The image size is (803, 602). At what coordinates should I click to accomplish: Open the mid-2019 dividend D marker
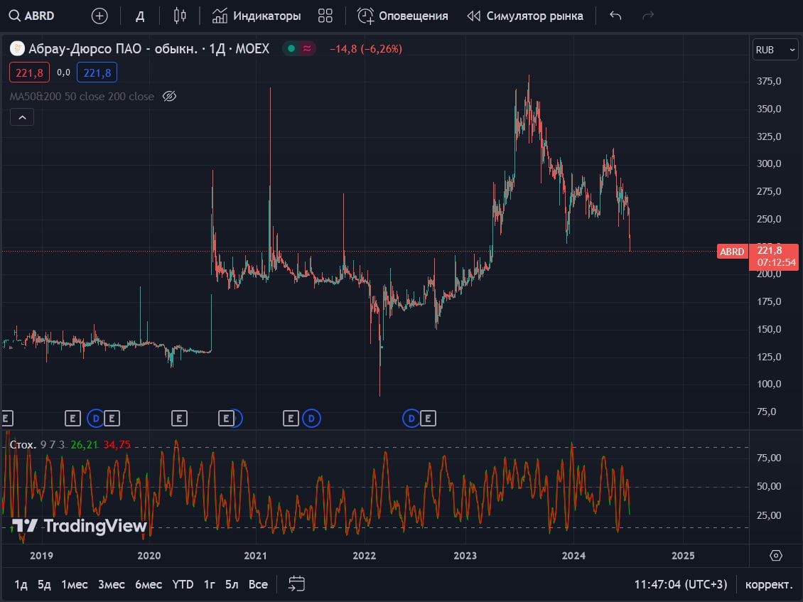96,419
